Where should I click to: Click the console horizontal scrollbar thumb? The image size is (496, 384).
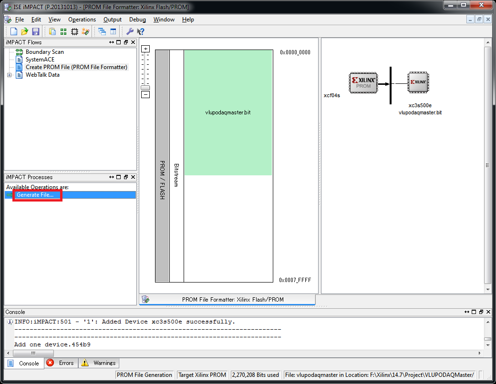pyautogui.click(x=33, y=353)
